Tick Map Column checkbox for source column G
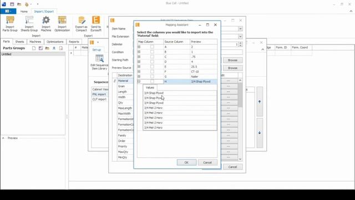Image resolution: width=355 pixels, height=200 pixels. [152, 77]
